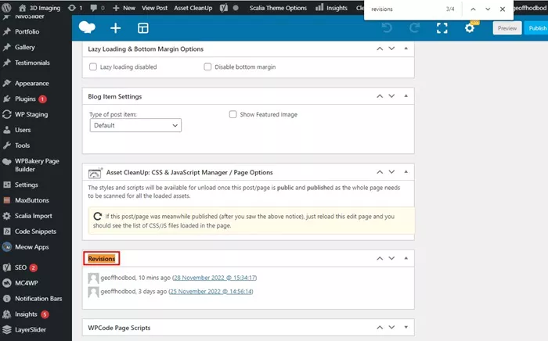Enable Lazy loading disabled checkbox

coord(93,66)
